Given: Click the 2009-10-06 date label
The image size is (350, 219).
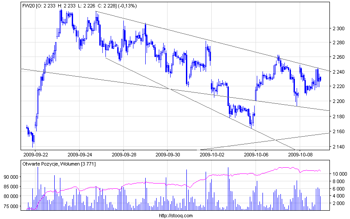Looking at the screenshot, I should pyautogui.click(x=256, y=155).
